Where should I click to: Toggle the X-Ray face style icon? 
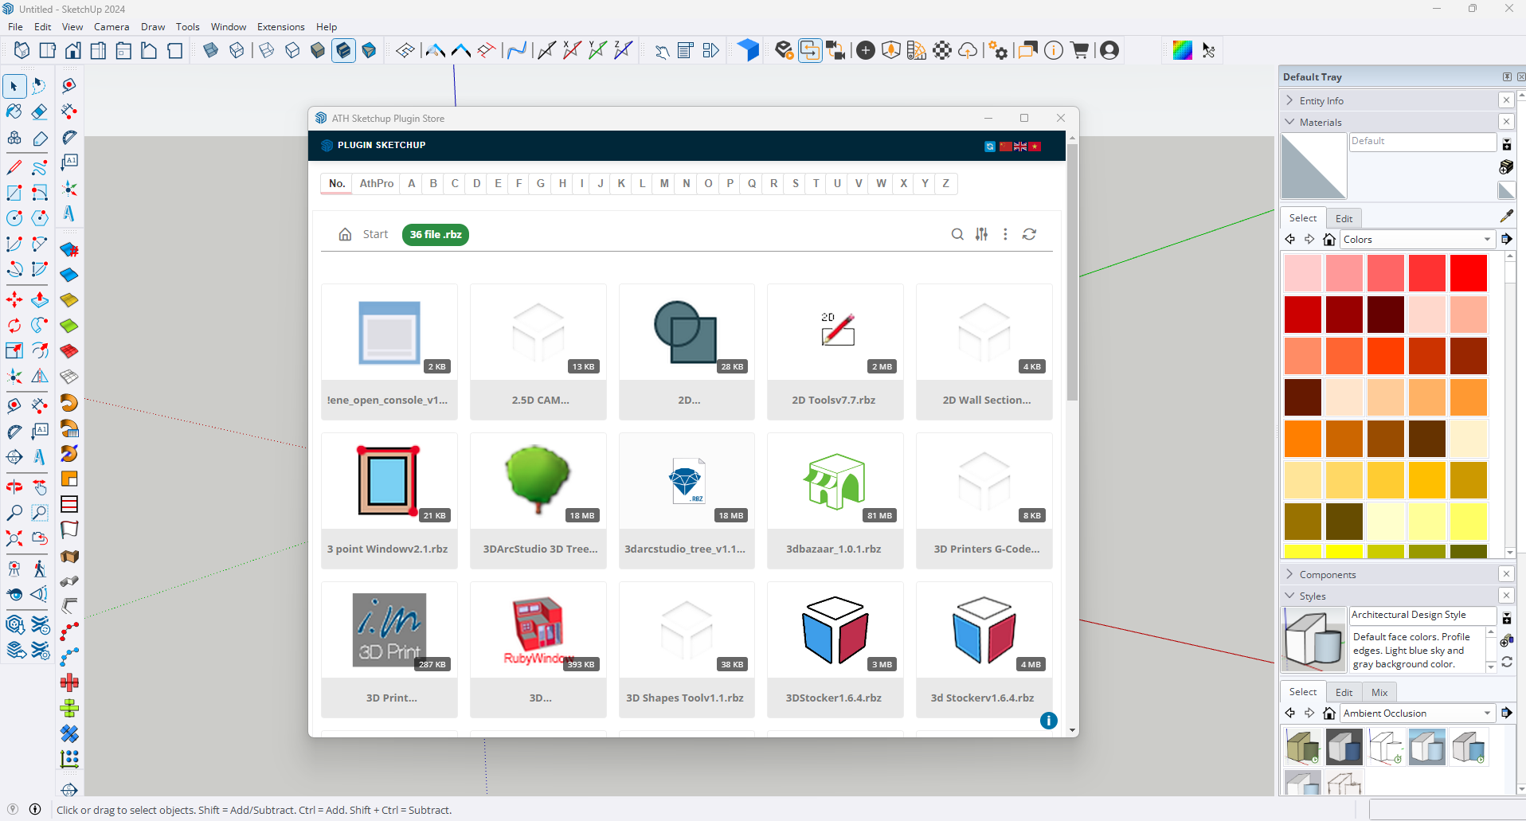click(211, 51)
